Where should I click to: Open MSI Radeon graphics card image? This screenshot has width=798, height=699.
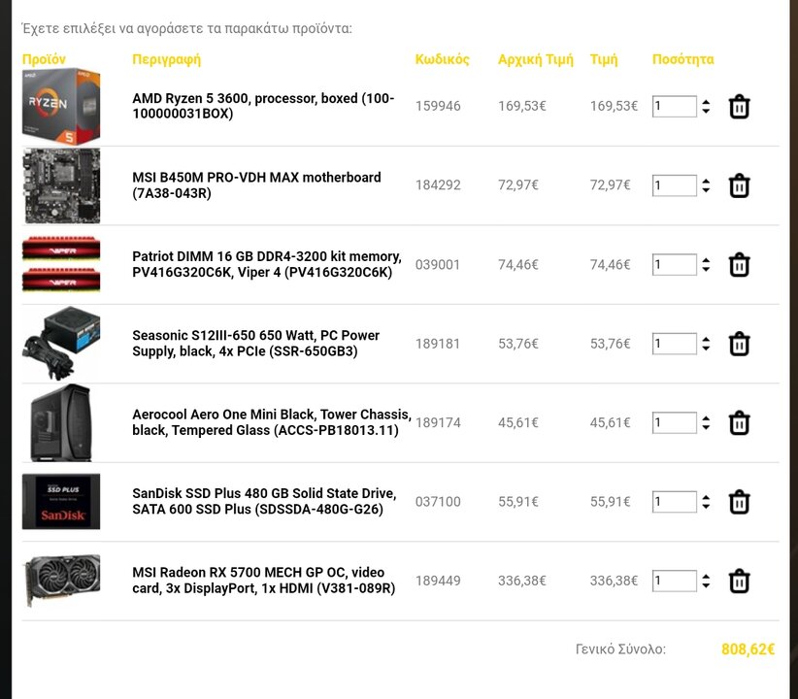(61, 581)
